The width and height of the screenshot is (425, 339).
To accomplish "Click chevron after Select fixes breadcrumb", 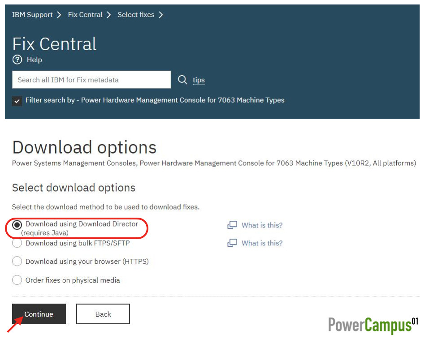I will 161,15.
